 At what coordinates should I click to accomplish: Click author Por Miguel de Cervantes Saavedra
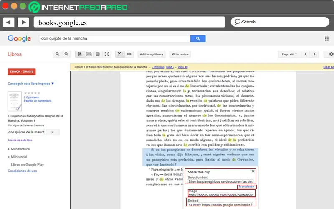click(26, 125)
